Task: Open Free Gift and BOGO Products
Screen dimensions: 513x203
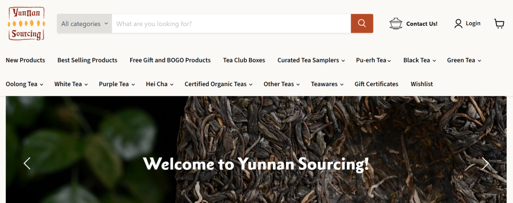Action: coord(170,60)
